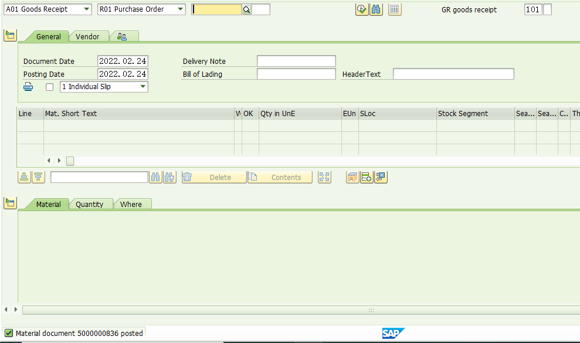Click the Find binoculars icon in item toolbar
Screen dimensions: 580x343
156,177
